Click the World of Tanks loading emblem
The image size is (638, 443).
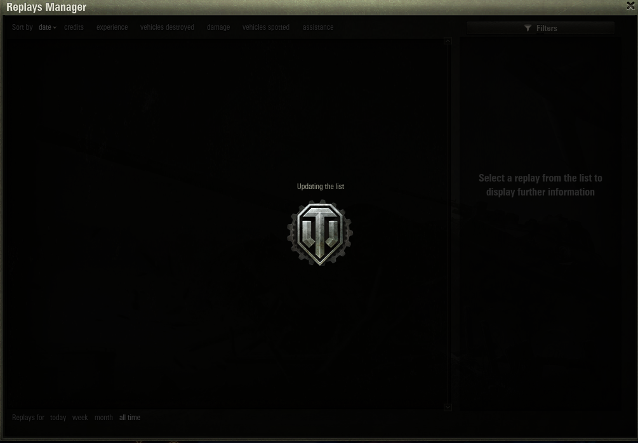coord(320,233)
